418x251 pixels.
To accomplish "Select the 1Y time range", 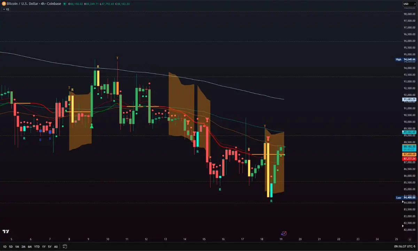I will (44, 246).
